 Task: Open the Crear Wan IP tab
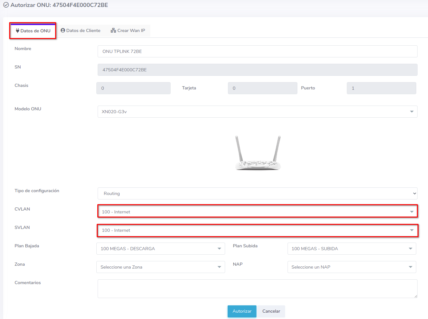pyautogui.click(x=128, y=30)
